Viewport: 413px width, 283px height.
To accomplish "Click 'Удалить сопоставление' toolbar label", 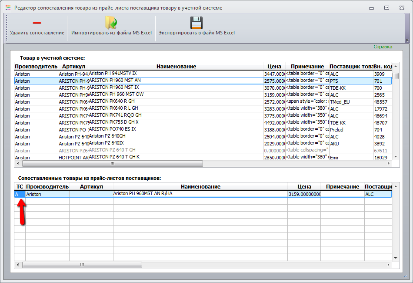I will pyautogui.click(x=37, y=33).
